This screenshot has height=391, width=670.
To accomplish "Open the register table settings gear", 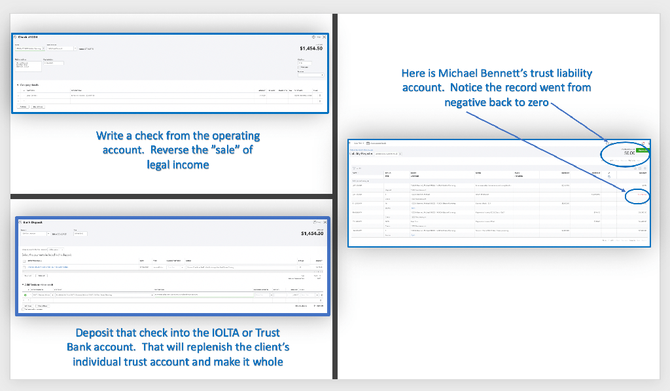I will point(645,168).
